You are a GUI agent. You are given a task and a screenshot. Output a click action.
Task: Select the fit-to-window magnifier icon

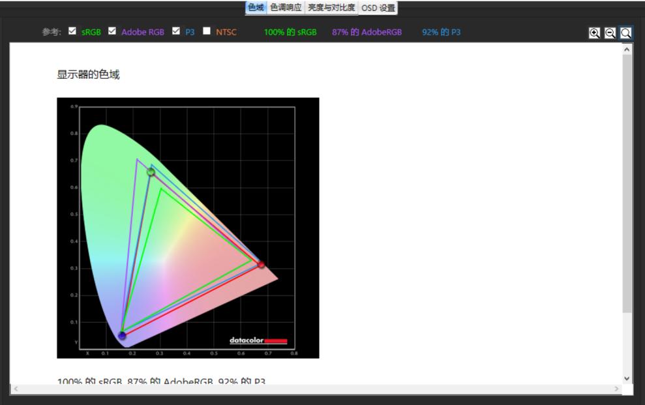(625, 33)
